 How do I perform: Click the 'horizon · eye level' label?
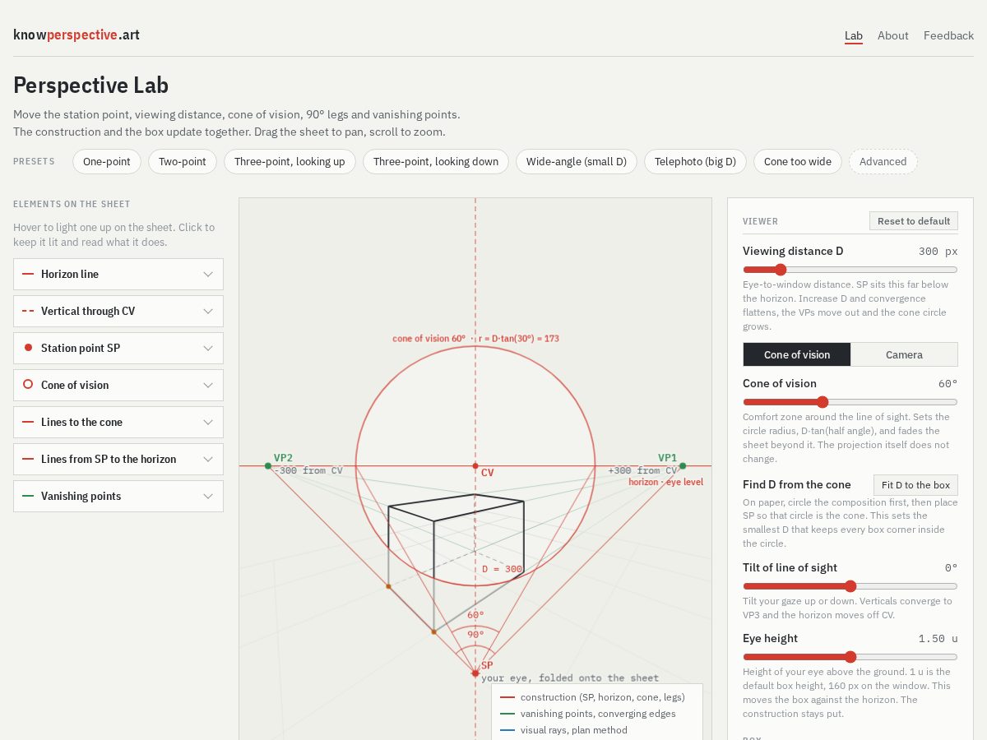coord(665,482)
